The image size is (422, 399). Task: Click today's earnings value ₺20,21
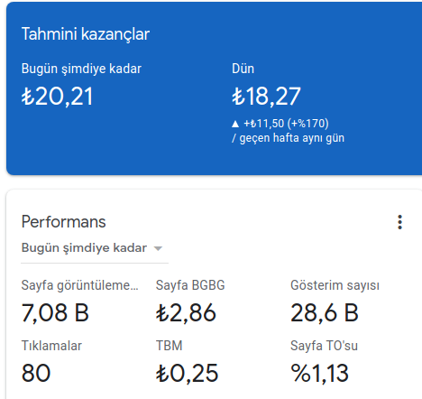pos(57,97)
